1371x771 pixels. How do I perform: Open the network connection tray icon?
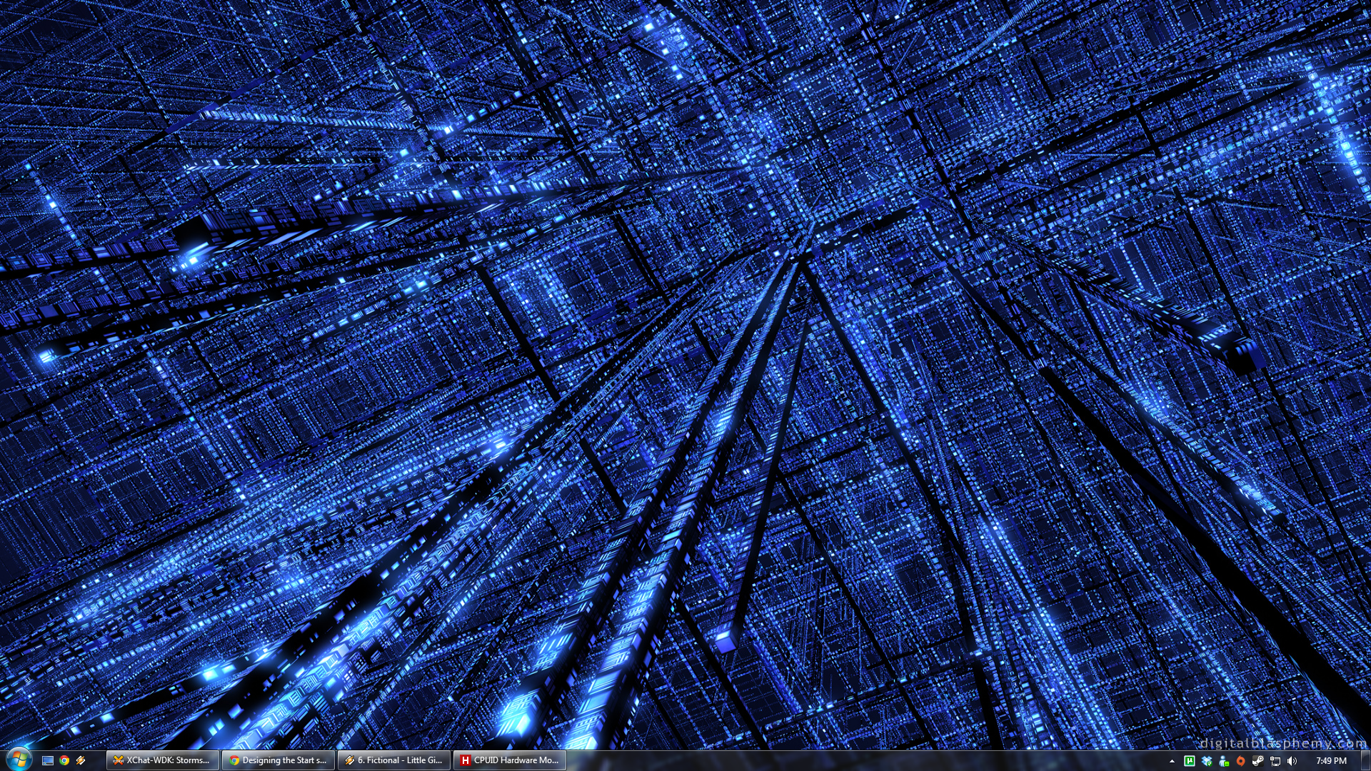tap(1275, 760)
